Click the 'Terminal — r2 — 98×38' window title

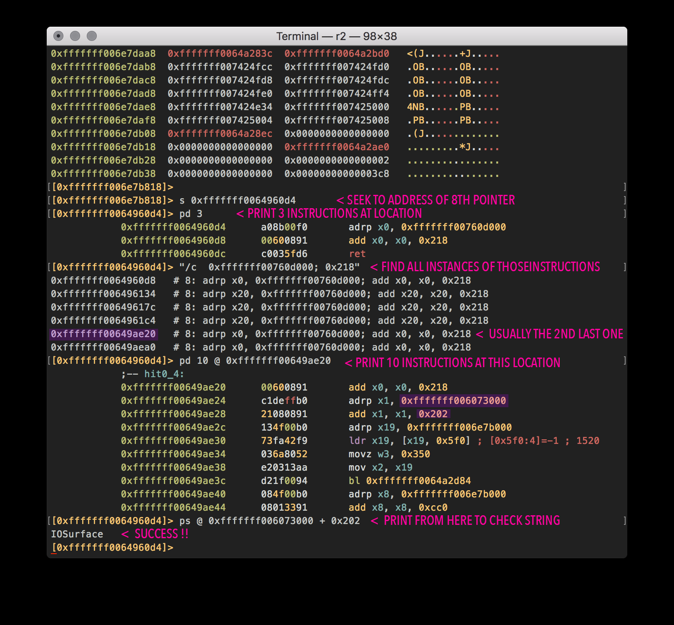tap(336, 36)
